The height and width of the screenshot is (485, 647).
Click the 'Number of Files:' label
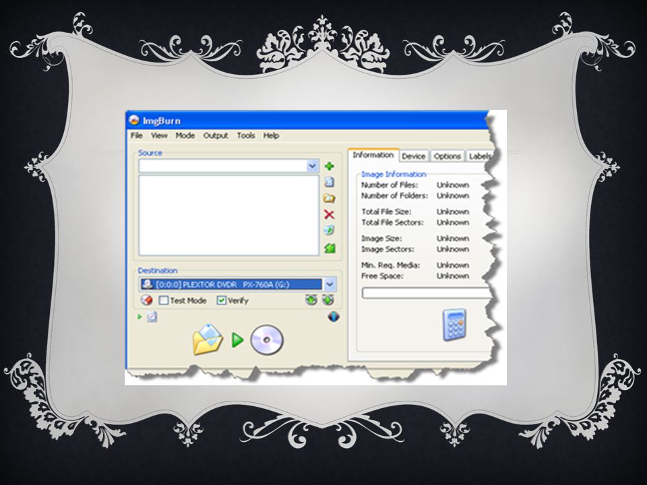(x=390, y=185)
